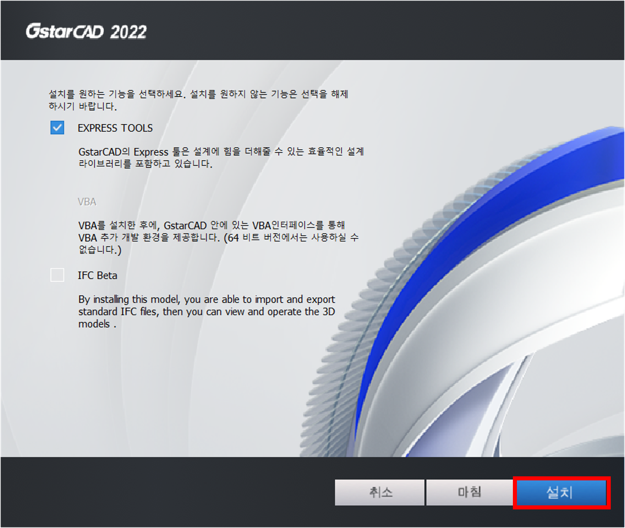Uncheck the EXPRESS TOOLS checkbox
The width and height of the screenshot is (625, 528).
pyautogui.click(x=57, y=127)
